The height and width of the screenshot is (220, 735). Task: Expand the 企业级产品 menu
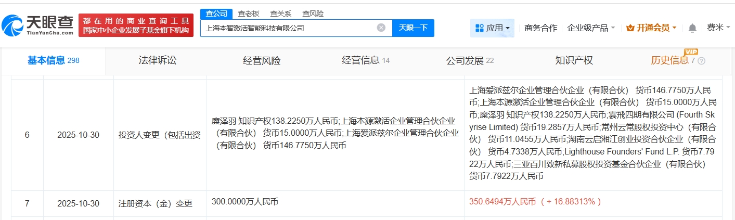click(591, 28)
